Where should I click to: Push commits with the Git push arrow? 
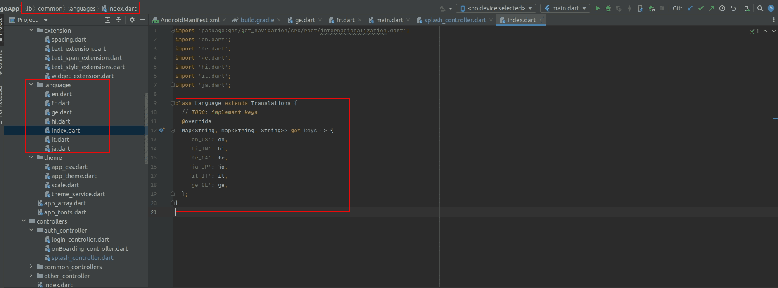[x=711, y=8]
